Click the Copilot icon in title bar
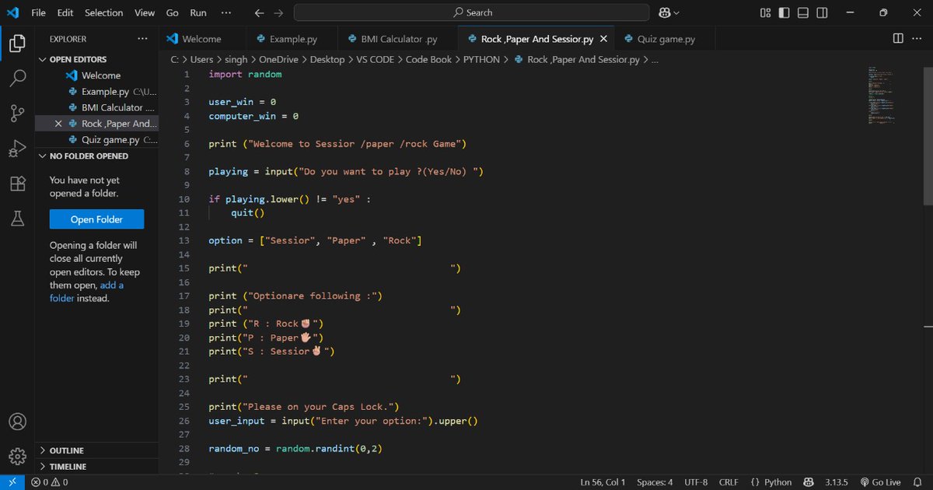933x490 pixels. click(x=665, y=12)
